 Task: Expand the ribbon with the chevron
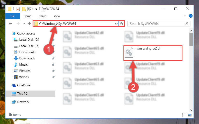click(185, 16)
